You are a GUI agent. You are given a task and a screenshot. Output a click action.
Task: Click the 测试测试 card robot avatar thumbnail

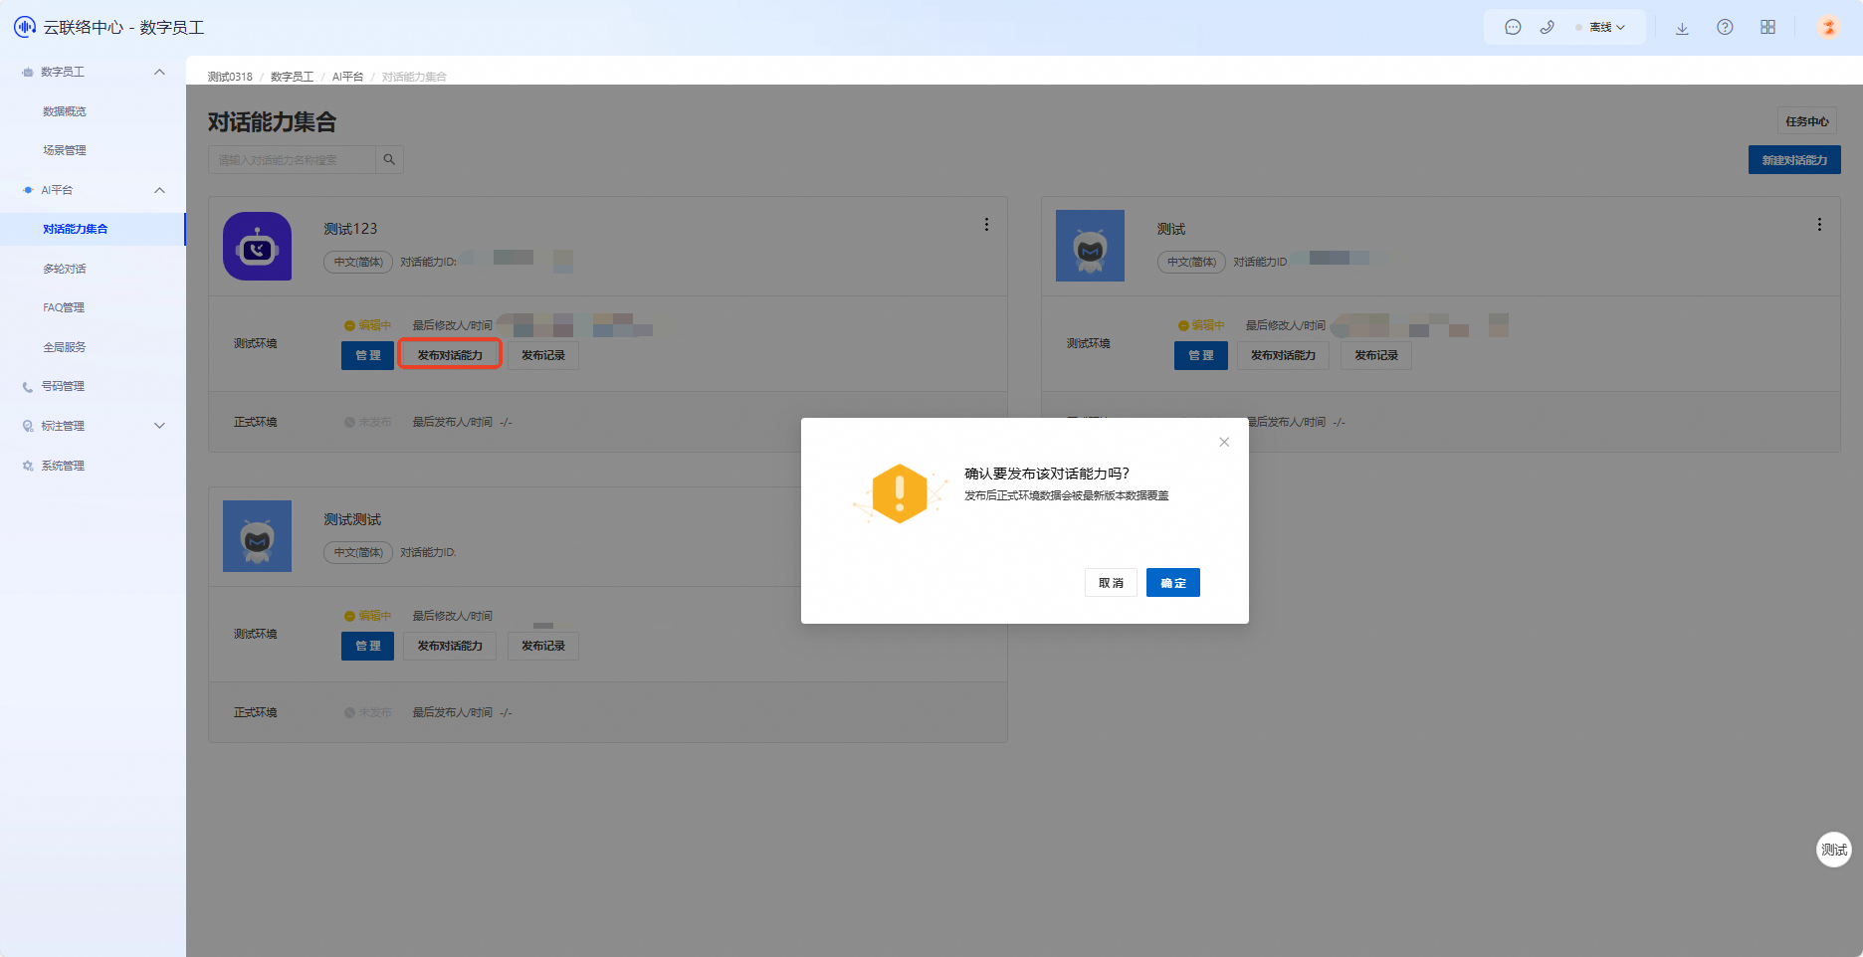click(x=257, y=536)
